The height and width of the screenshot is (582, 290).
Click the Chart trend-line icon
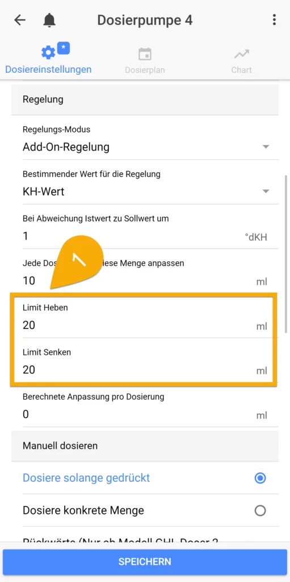(241, 55)
